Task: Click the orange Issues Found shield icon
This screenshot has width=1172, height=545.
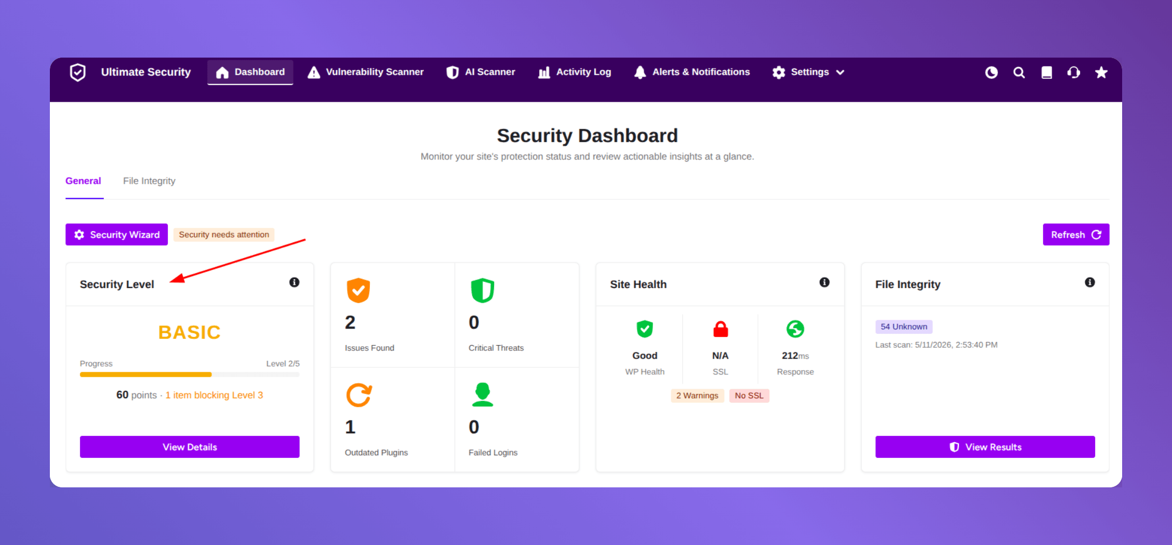Action: [x=358, y=290]
